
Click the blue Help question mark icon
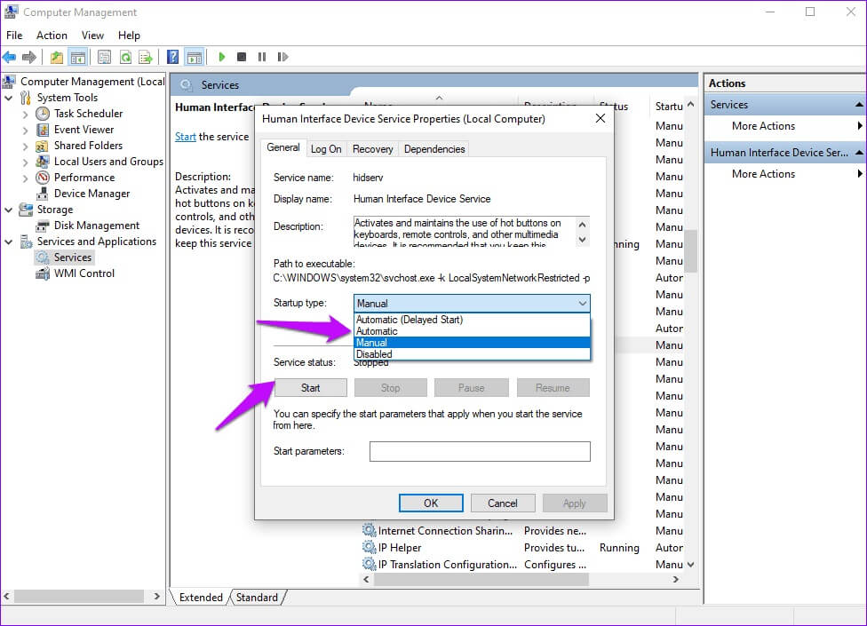pos(172,57)
